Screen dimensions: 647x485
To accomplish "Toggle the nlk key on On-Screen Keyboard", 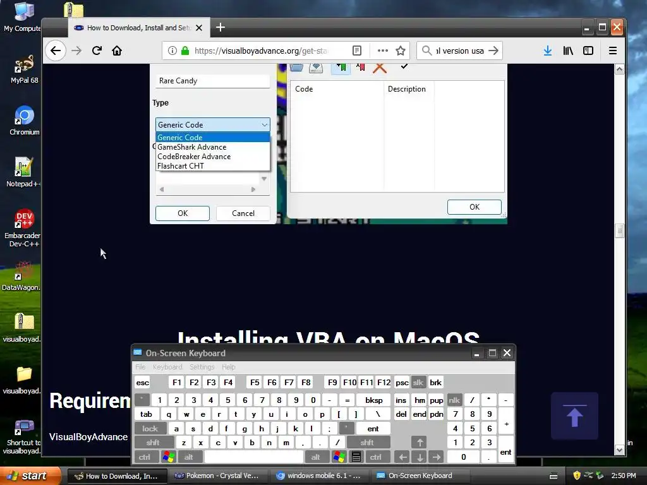I will pyautogui.click(x=454, y=400).
